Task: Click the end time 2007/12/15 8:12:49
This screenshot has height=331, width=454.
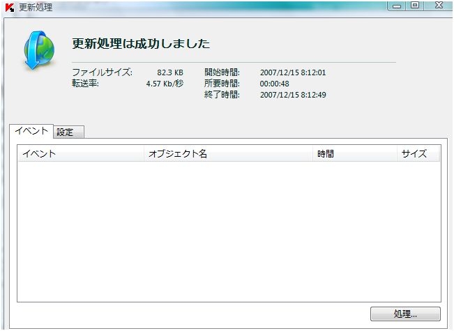Action: click(x=293, y=95)
